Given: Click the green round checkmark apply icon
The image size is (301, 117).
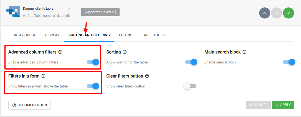Looking at the screenshot, I should [288, 13].
